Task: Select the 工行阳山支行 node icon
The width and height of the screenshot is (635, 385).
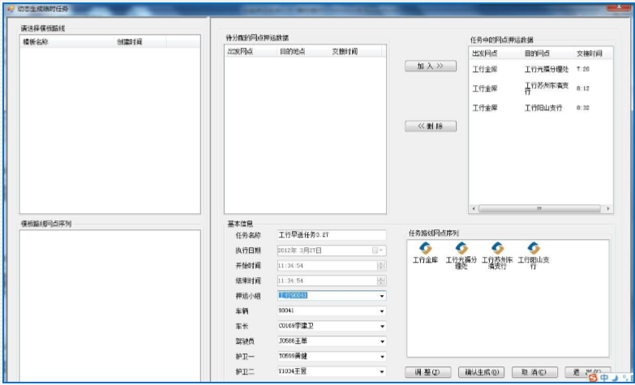Action: point(534,248)
